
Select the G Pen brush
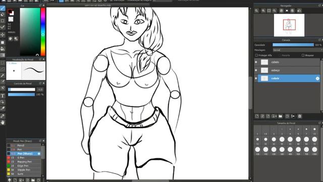24,158
